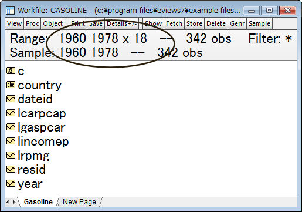Click the Print button
302x212 pixels.
pyautogui.click(x=78, y=23)
